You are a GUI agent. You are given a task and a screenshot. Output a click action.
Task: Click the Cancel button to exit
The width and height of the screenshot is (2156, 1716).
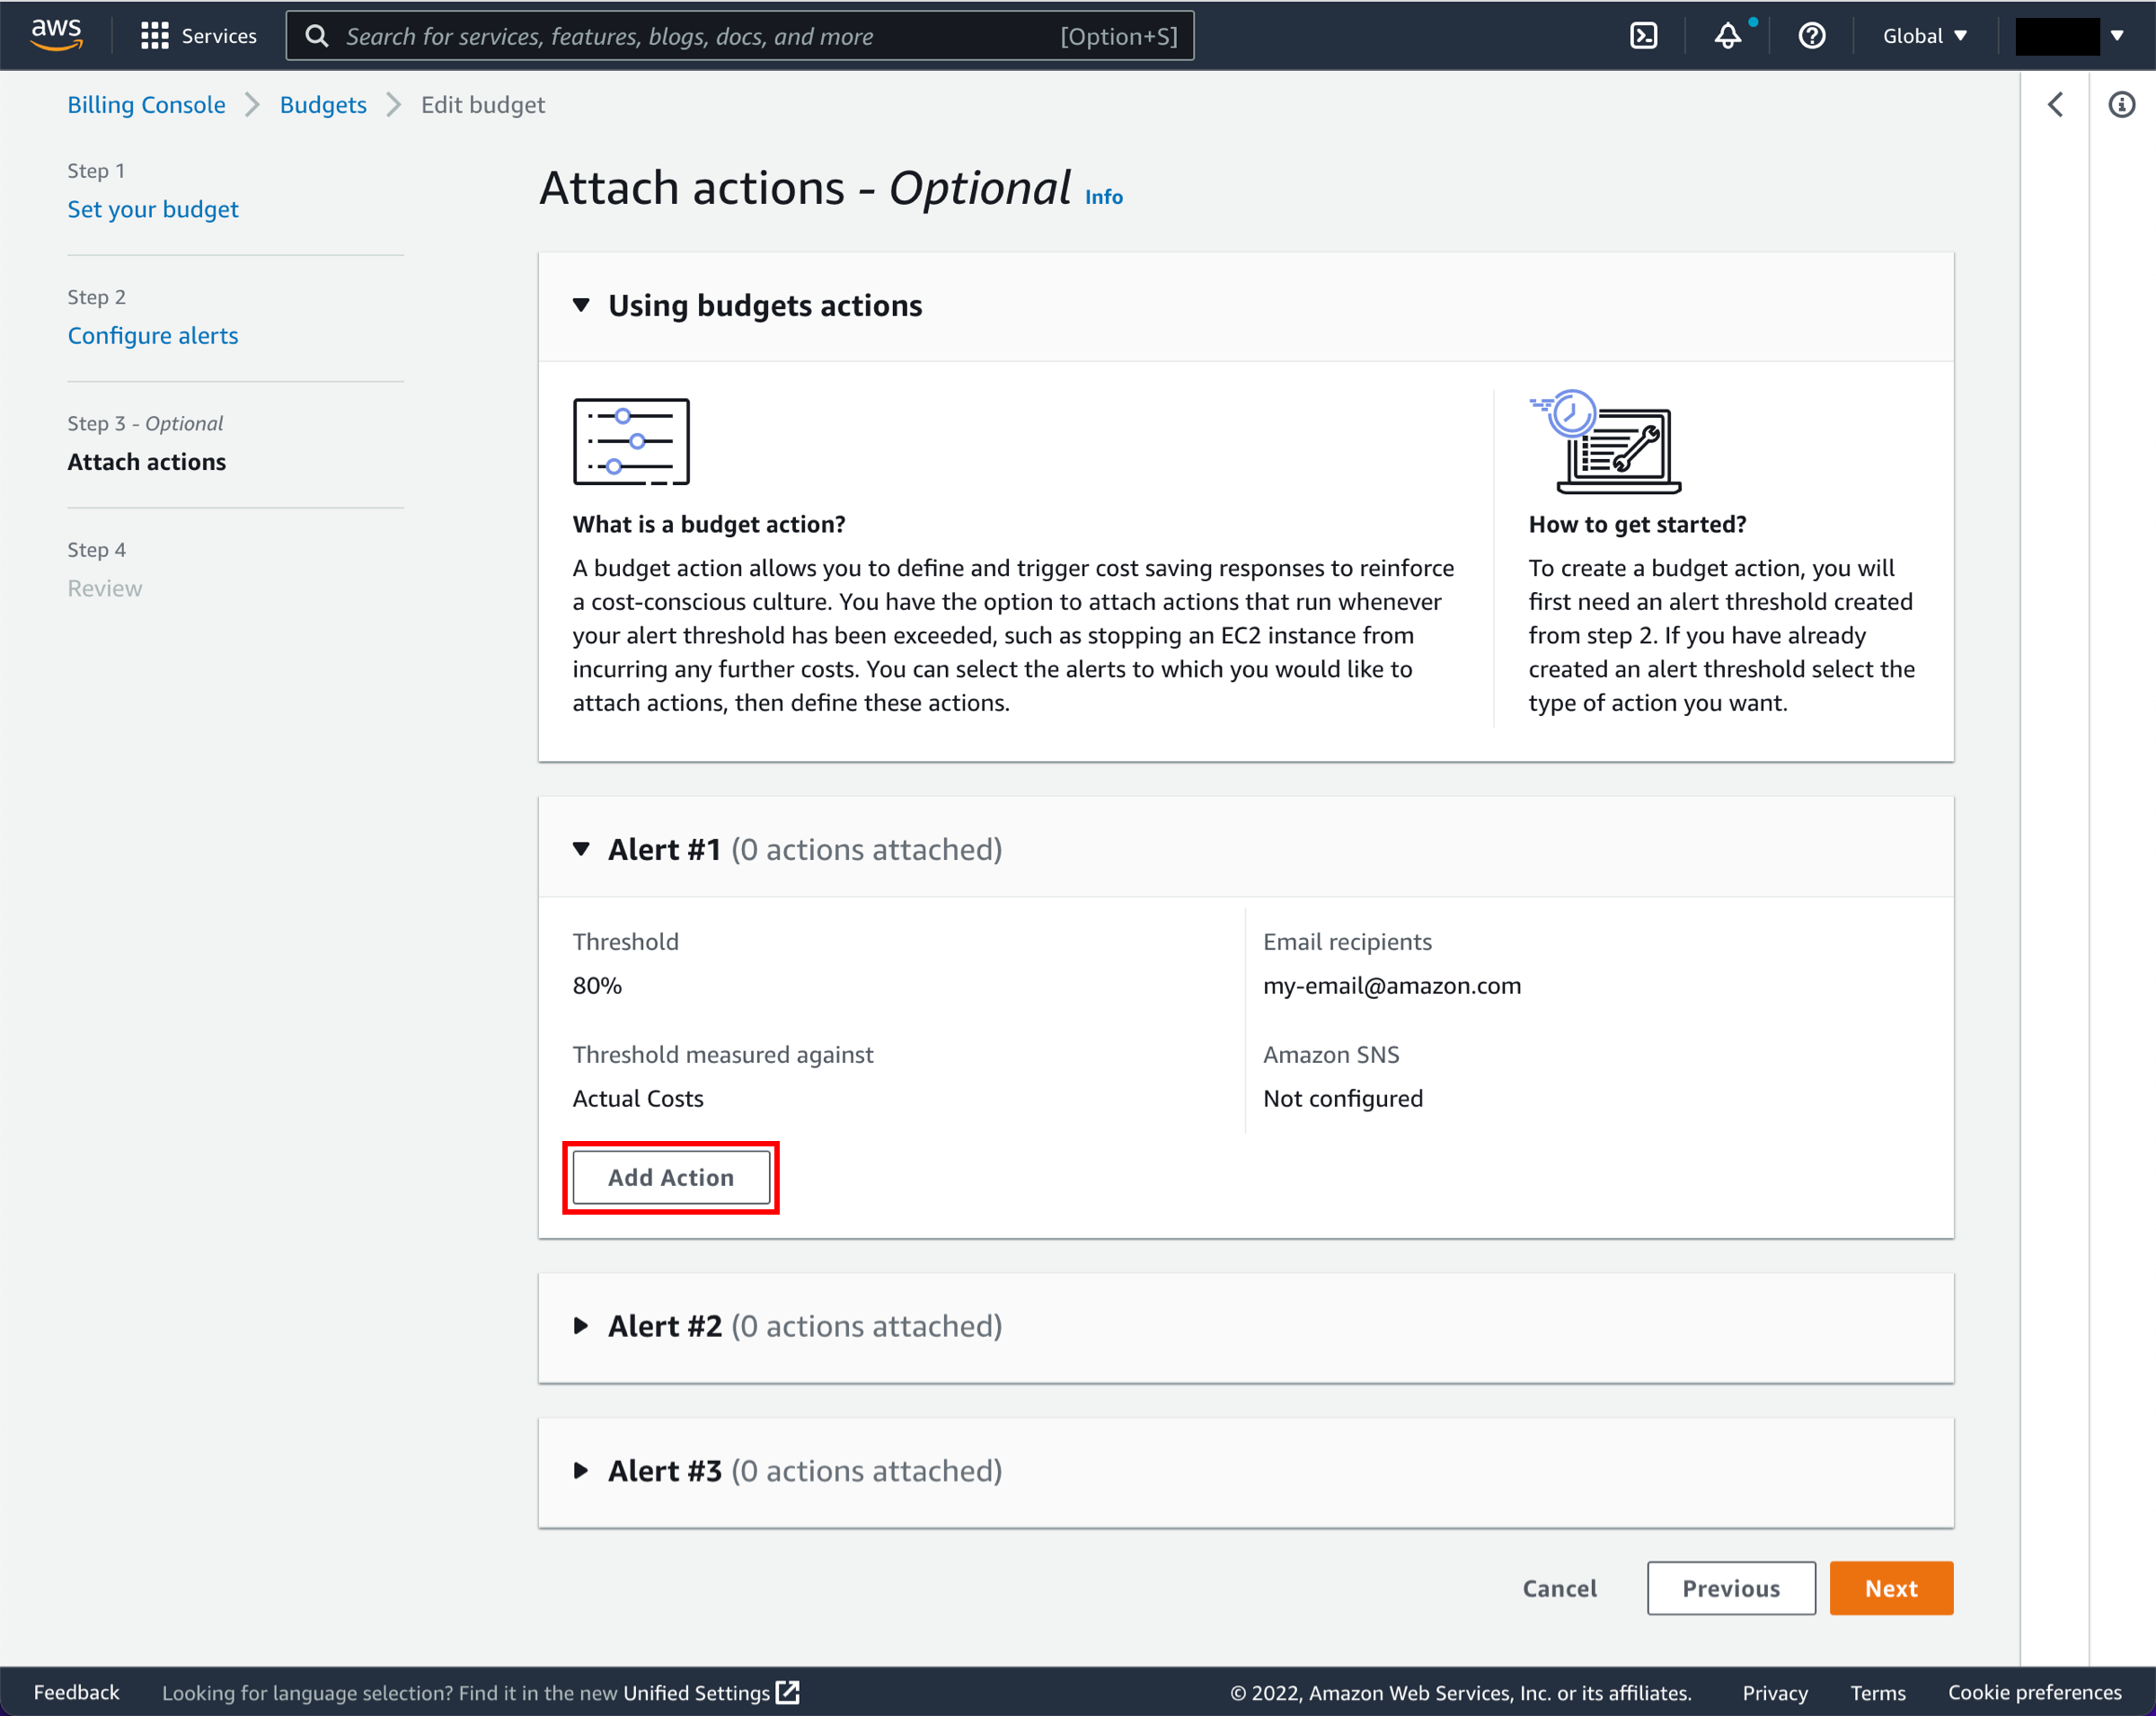click(x=1560, y=1588)
